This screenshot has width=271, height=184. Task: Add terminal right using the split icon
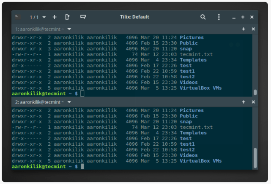click(67, 17)
